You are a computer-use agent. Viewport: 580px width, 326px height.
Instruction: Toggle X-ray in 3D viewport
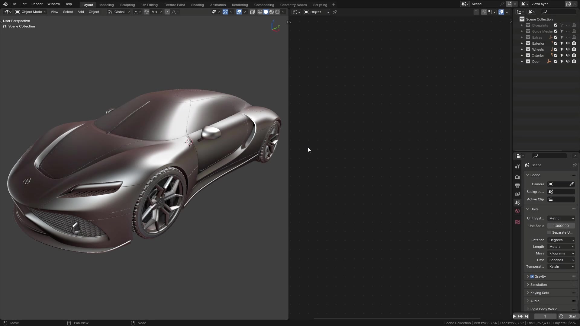coord(253,12)
